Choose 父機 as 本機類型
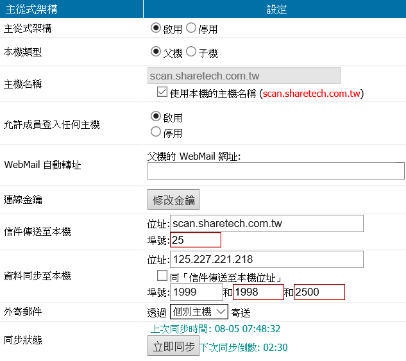Screen dimensions: 406x361 pos(155,52)
